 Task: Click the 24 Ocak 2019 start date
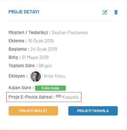click(x=44, y=49)
